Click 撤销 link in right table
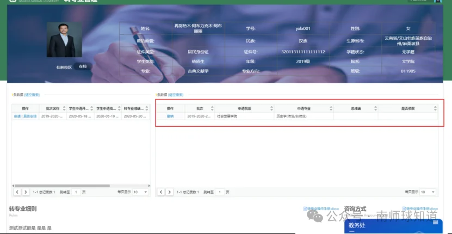The height and width of the screenshot is (234, 452). [170, 116]
